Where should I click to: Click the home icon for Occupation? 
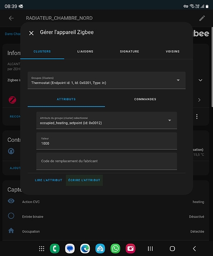click(x=11, y=231)
